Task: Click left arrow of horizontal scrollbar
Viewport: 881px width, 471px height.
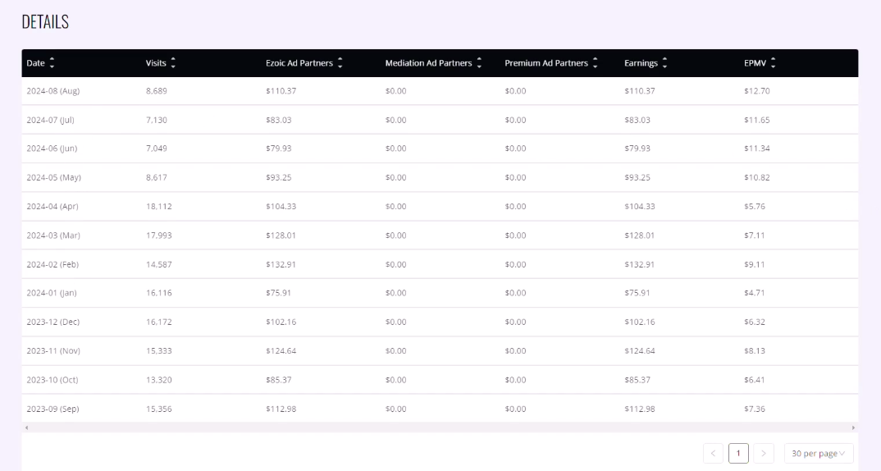Action: point(26,428)
